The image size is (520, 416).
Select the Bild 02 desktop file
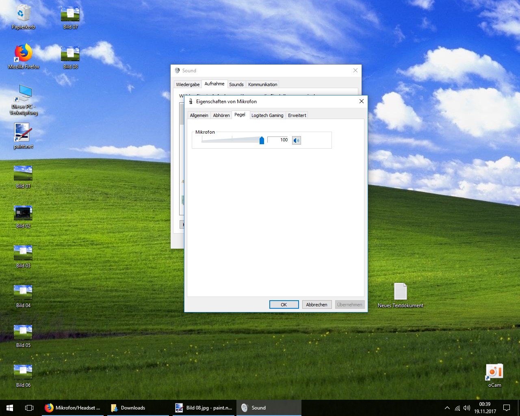click(x=24, y=217)
